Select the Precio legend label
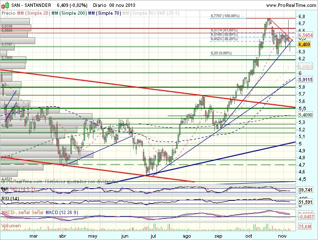318x240 pixels. (8, 13)
